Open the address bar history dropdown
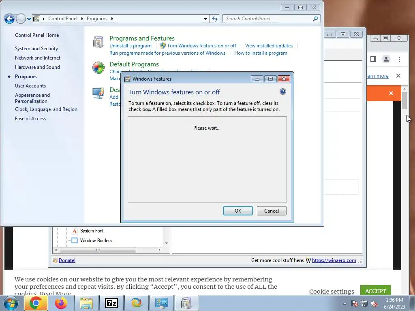415x311 pixels. [205, 19]
